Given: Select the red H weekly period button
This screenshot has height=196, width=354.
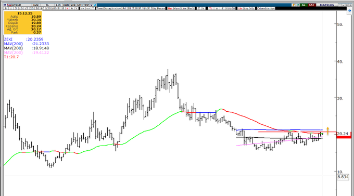Looking at the screenshot, I should coord(67,8).
